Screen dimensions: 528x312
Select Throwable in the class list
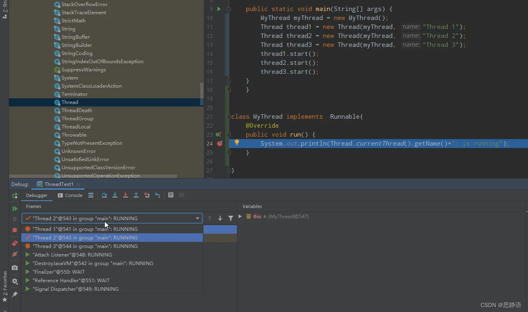(x=74, y=135)
